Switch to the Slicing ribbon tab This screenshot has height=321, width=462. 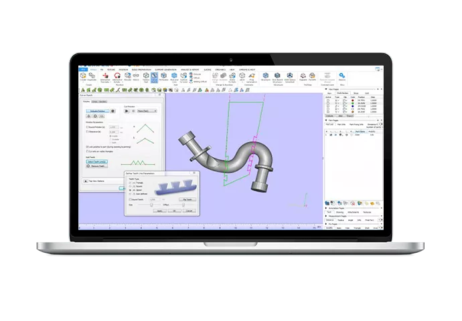(x=208, y=70)
